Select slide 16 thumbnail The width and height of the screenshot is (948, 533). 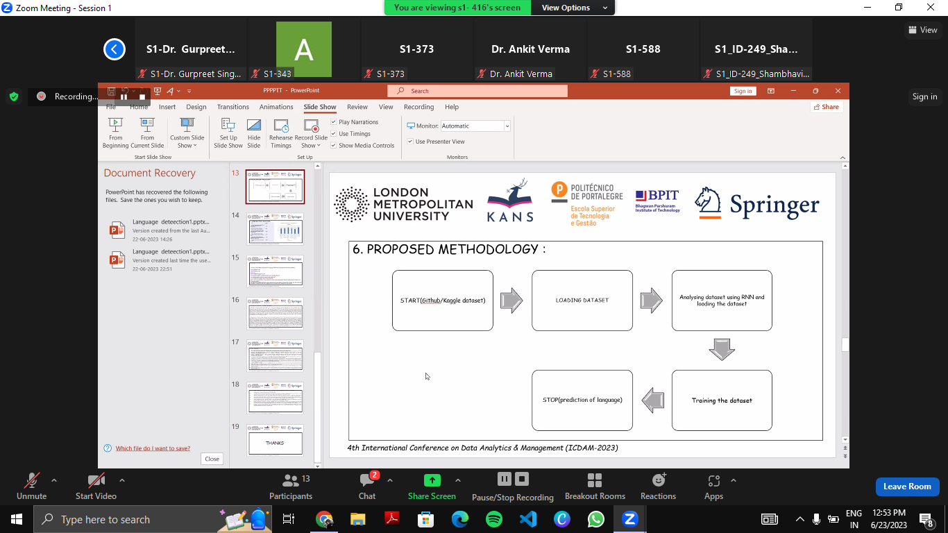point(276,314)
